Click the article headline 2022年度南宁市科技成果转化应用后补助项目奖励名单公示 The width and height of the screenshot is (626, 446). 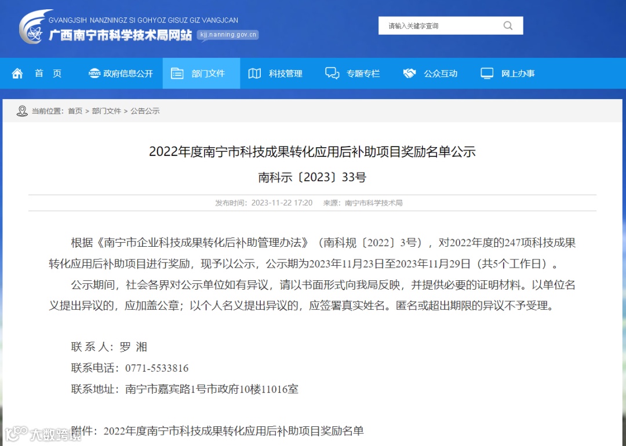pyautogui.click(x=312, y=152)
